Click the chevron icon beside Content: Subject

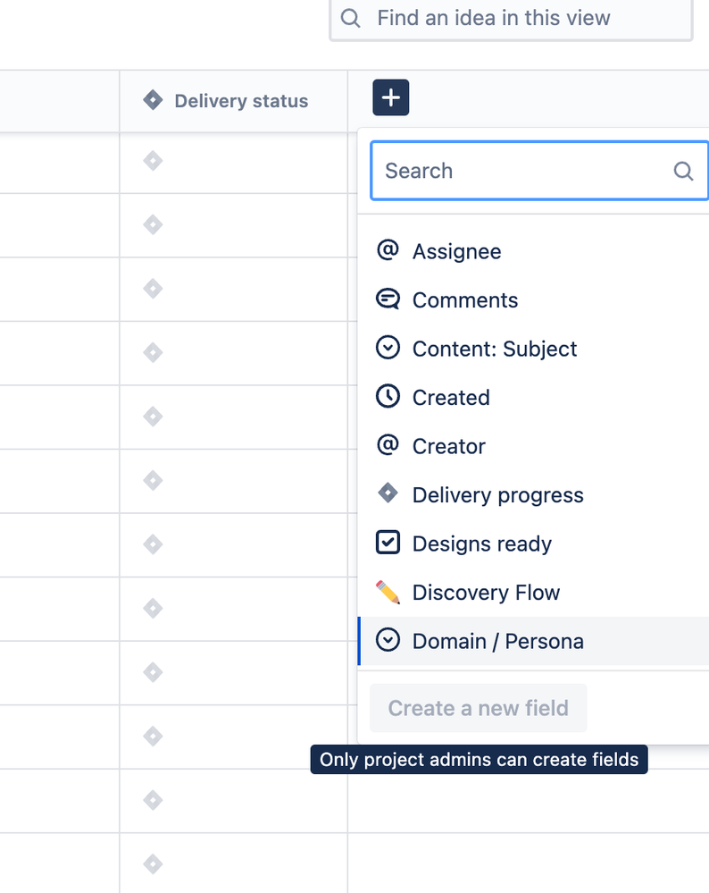coord(388,349)
